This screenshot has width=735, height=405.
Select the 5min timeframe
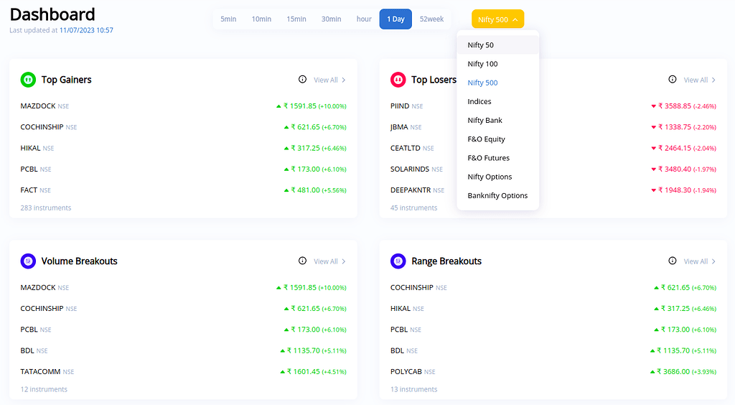[228, 19]
